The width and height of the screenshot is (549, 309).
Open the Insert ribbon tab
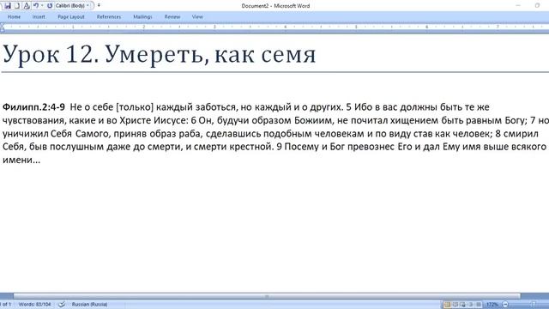pos(39,17)
